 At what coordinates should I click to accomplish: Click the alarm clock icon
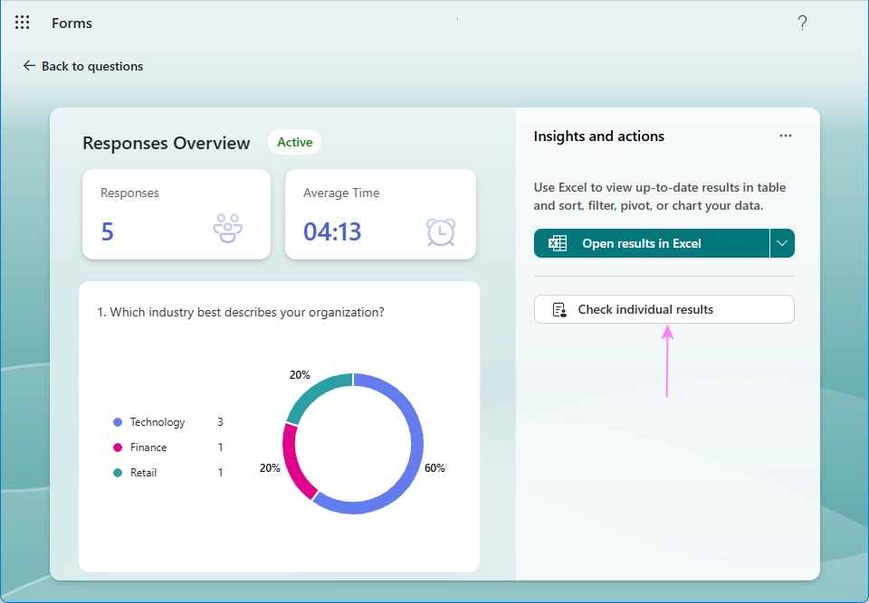tap(441, 231)
